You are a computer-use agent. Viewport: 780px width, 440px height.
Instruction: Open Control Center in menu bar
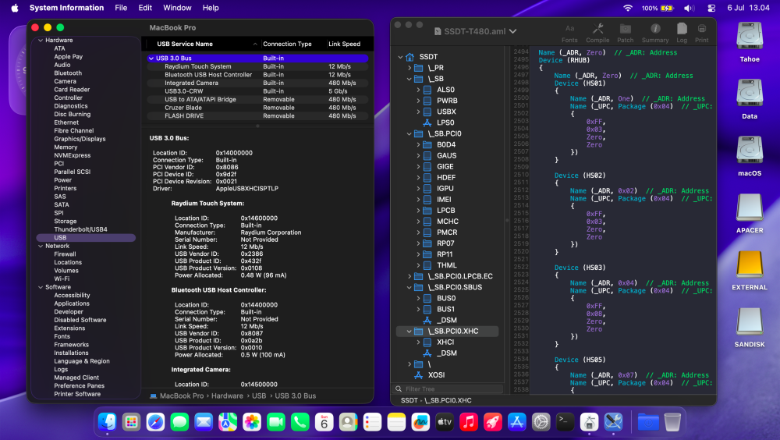click(711, 8)
